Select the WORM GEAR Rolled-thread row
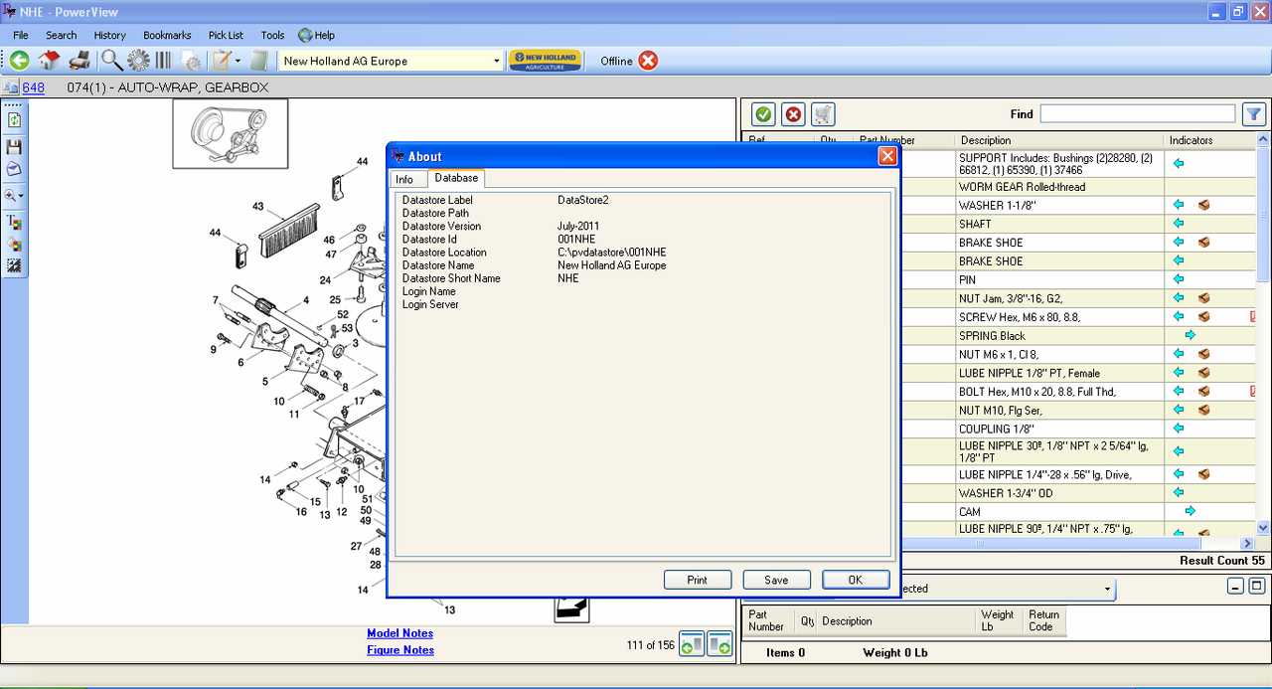1272x689 pixels. point(1060,187)
